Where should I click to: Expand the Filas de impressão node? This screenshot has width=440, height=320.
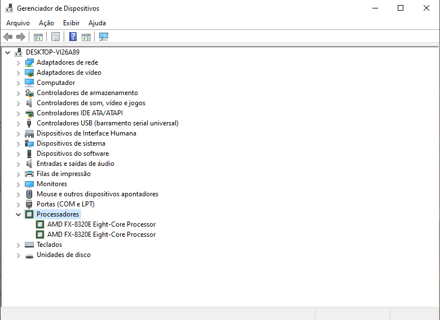point(18,174)
